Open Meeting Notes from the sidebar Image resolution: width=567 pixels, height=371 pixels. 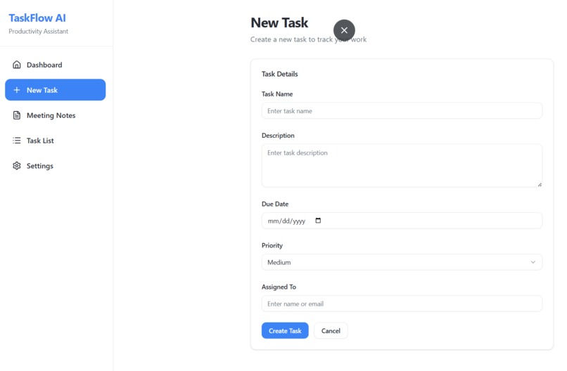coord(56,115)
